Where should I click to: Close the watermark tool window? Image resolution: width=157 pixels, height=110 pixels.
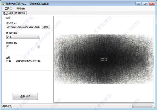point(152,4)
